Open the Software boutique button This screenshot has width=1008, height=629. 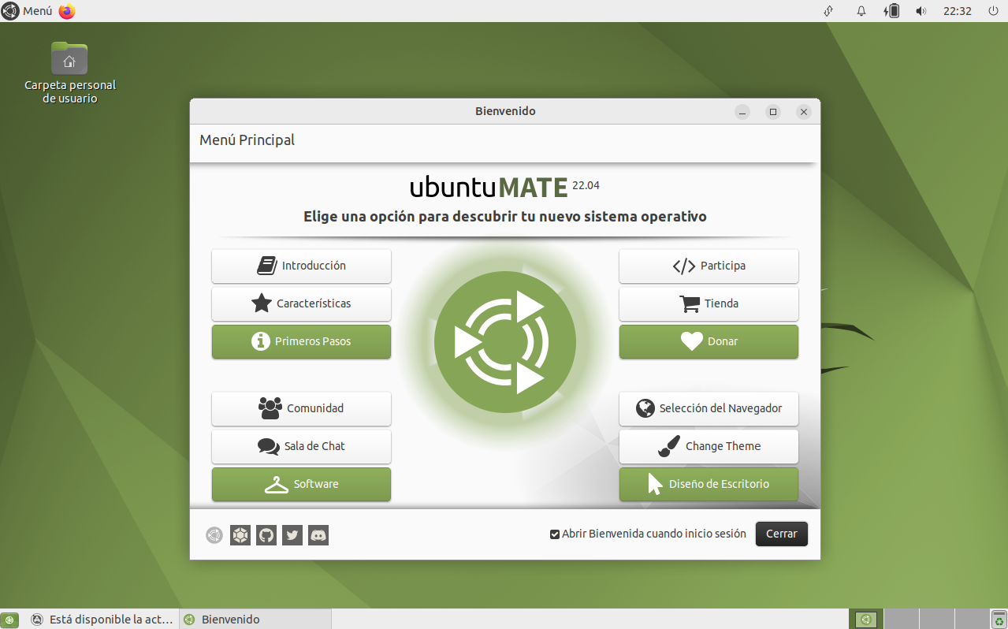301,484
